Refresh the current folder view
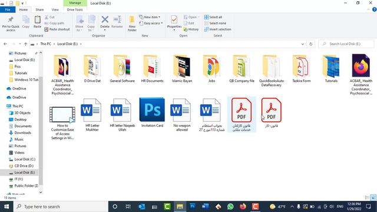Image resolution: width=377 pixels, height=212 pixels. (310, 44)
